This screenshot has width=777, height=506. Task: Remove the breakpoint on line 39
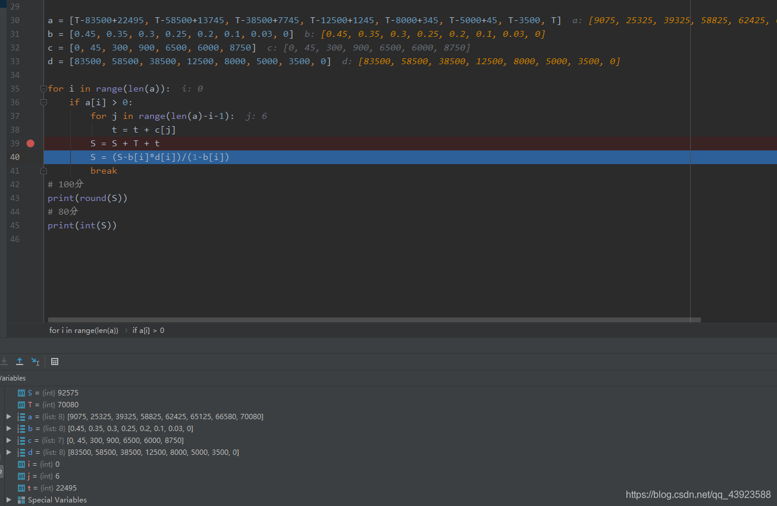(30, 143)
